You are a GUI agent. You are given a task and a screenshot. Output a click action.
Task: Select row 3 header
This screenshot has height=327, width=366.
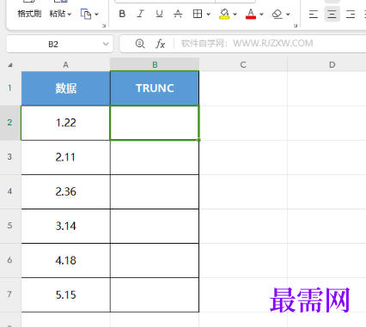pos(10,157)
